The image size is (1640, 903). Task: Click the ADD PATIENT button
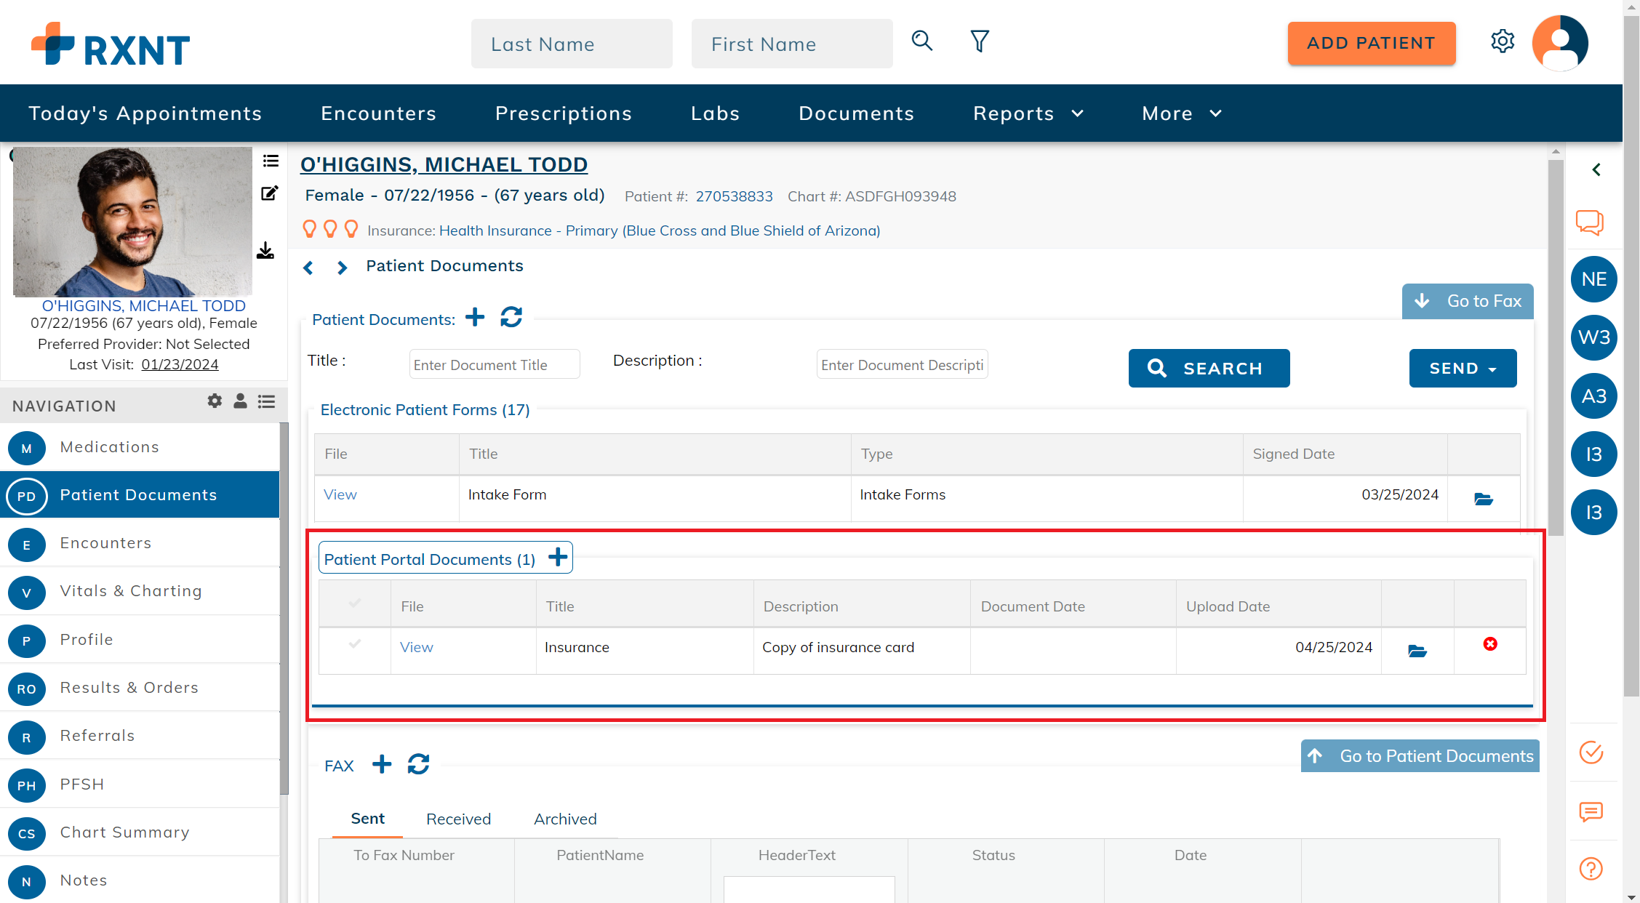(1371, 44)
